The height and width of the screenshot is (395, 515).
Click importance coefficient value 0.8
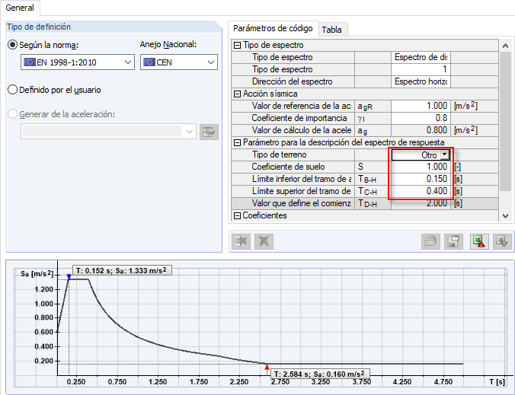tap(421, 118)
